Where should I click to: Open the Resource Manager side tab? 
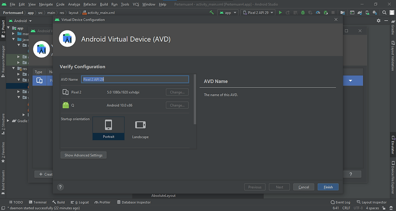3,61
